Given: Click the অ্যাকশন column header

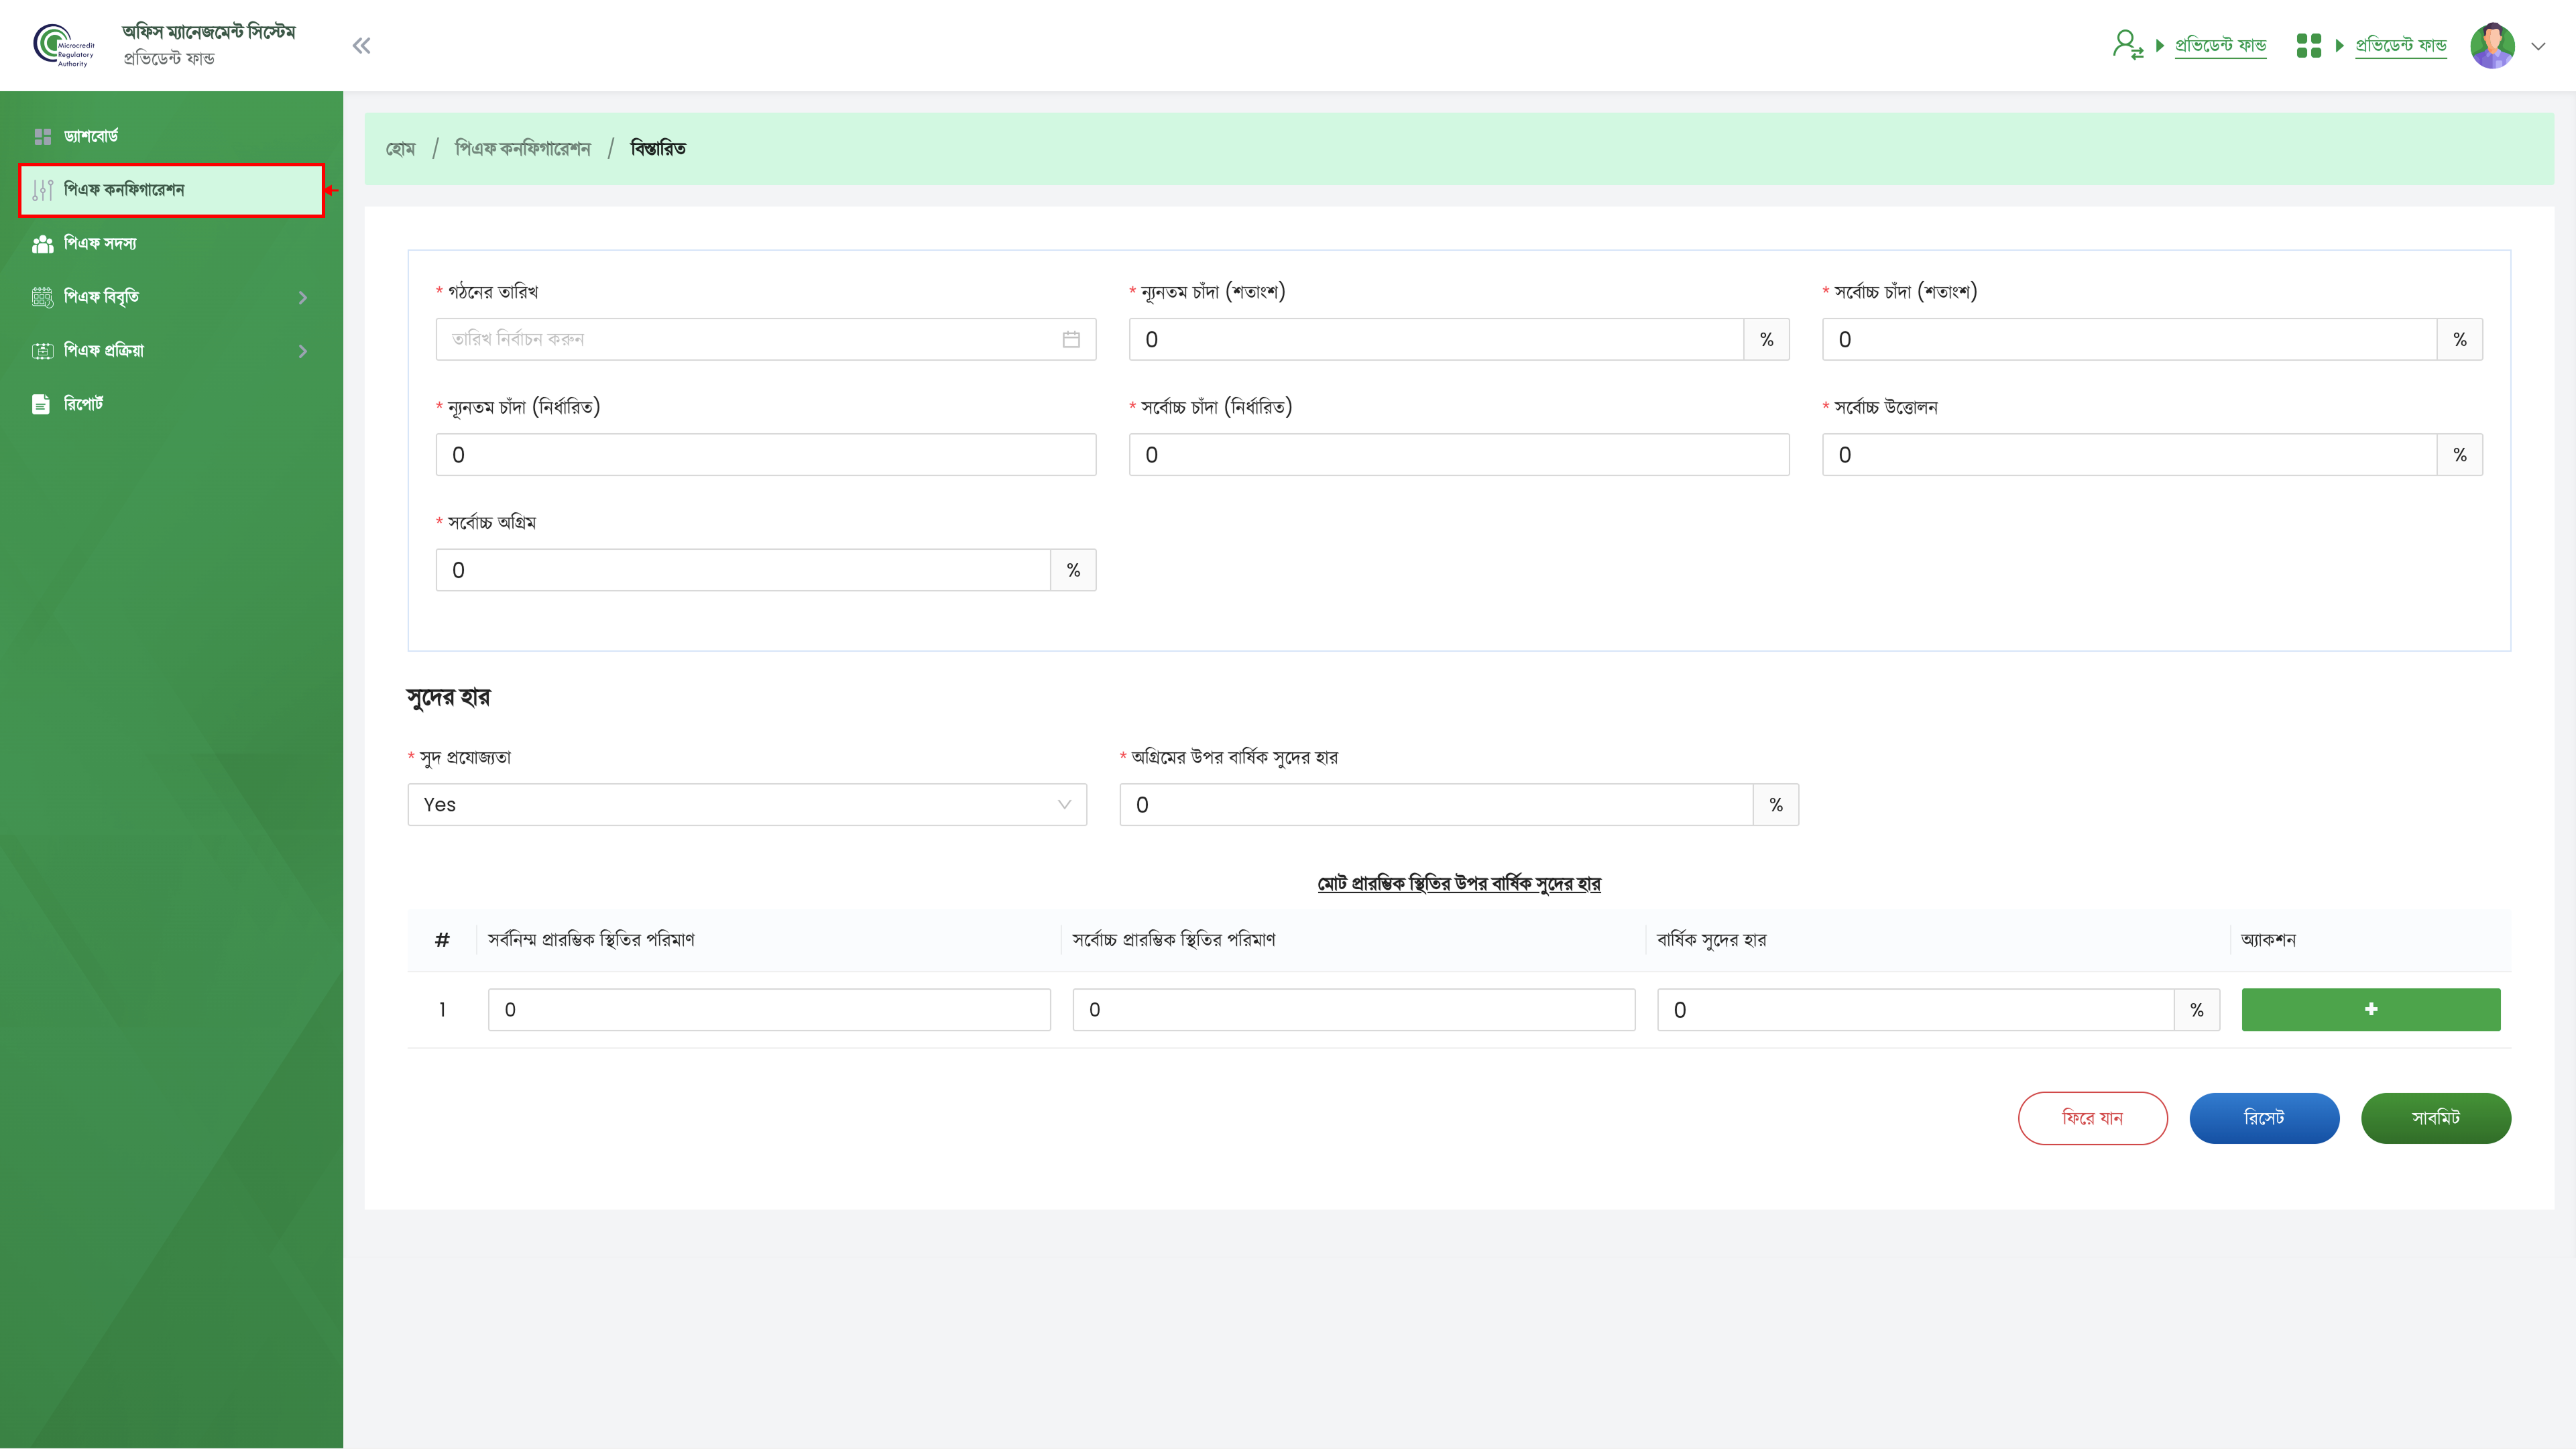Looking at the screenshot, I should (2268, 940).
